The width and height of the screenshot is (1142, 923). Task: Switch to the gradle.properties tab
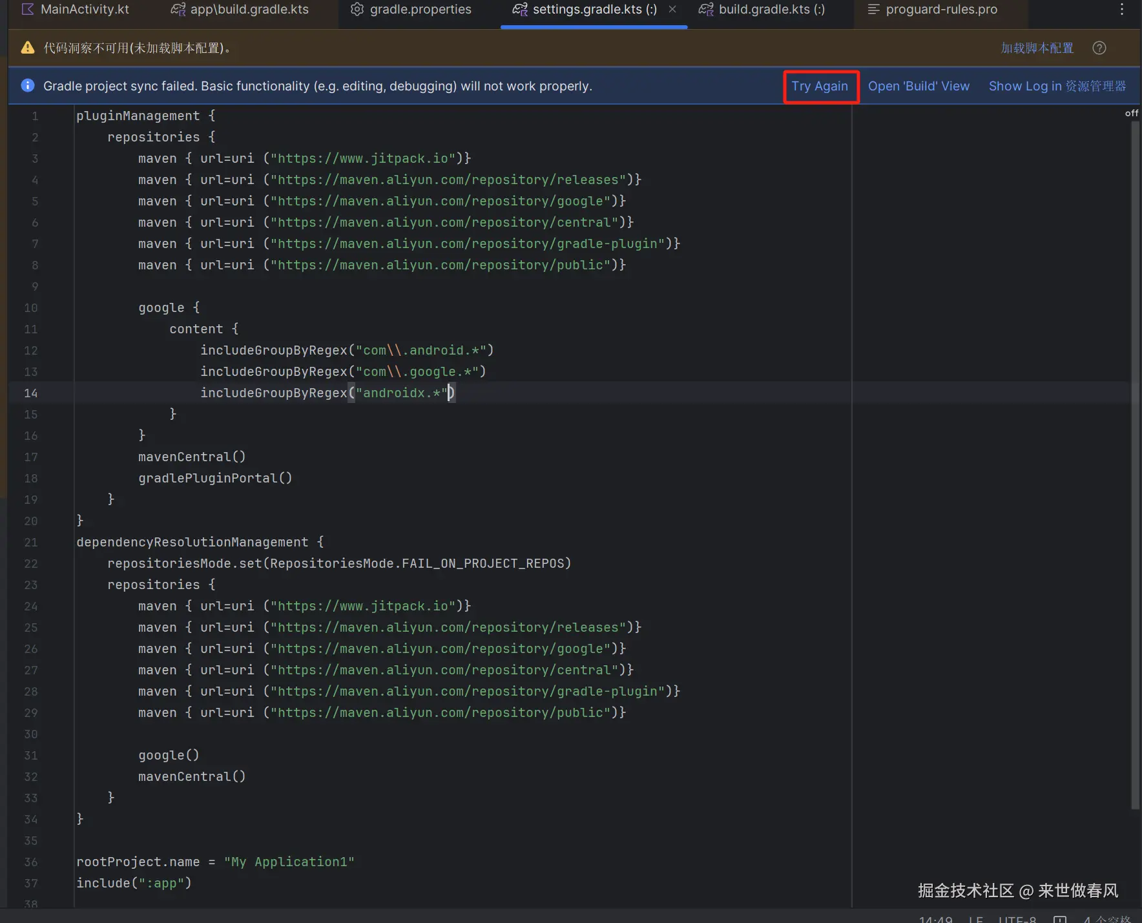(411, 10)
